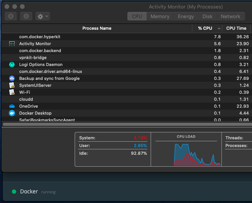Click the Wi-Fi process icon
The image size is (252, 203).
click(x=12, y=92)
